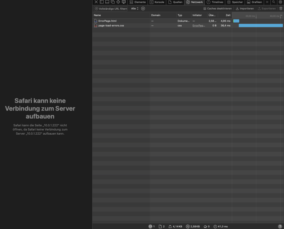The height and width of the screenshot is (229, 284).
Task: Click the Dokume... type cell
Action: coord(184,21)
